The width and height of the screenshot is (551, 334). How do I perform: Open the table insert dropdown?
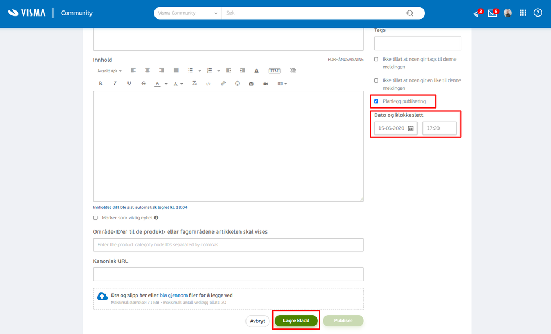282,84
